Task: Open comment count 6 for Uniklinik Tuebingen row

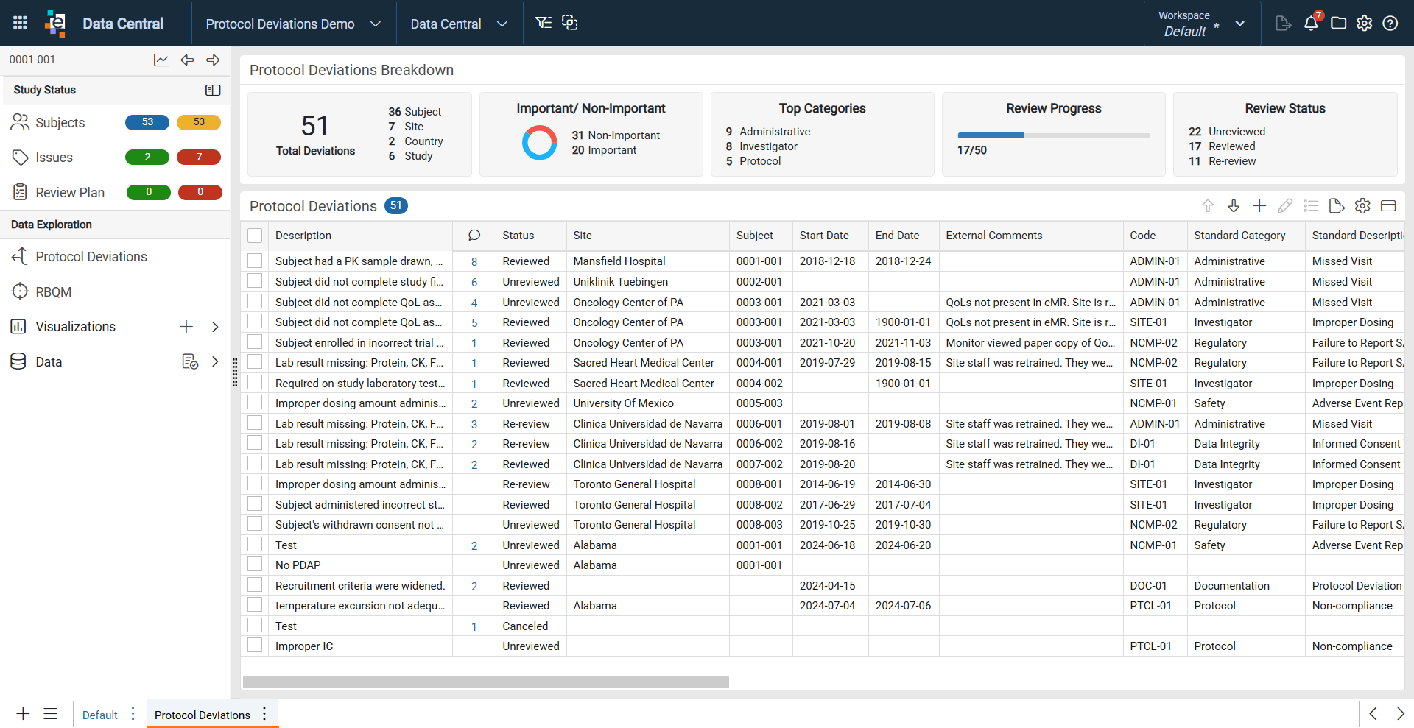Action: [474, 282]
